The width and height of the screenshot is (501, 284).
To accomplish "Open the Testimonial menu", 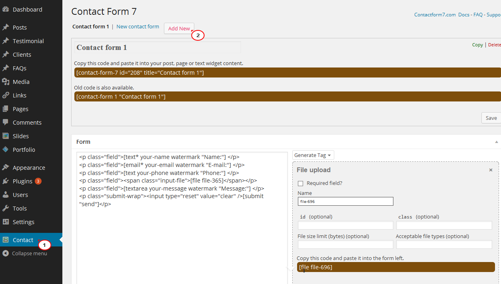I will coord(28,41).
